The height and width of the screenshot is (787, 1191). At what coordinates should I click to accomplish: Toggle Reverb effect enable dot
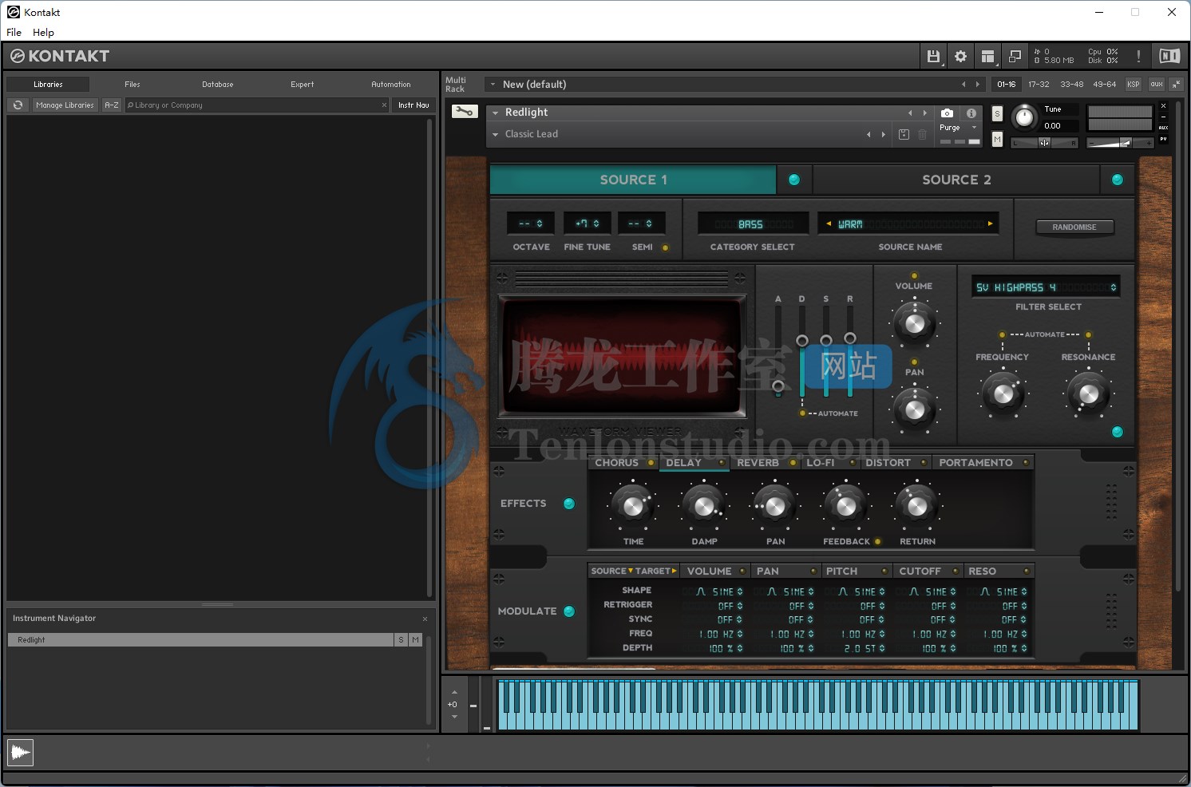tap(793, 463)
